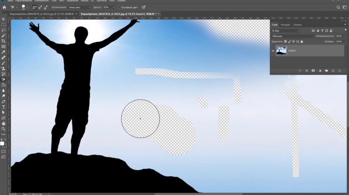Expand the Обычные blend mode dropdown
Image resolution: width=349 pixels, height=195 pixels.
point(292,36)
